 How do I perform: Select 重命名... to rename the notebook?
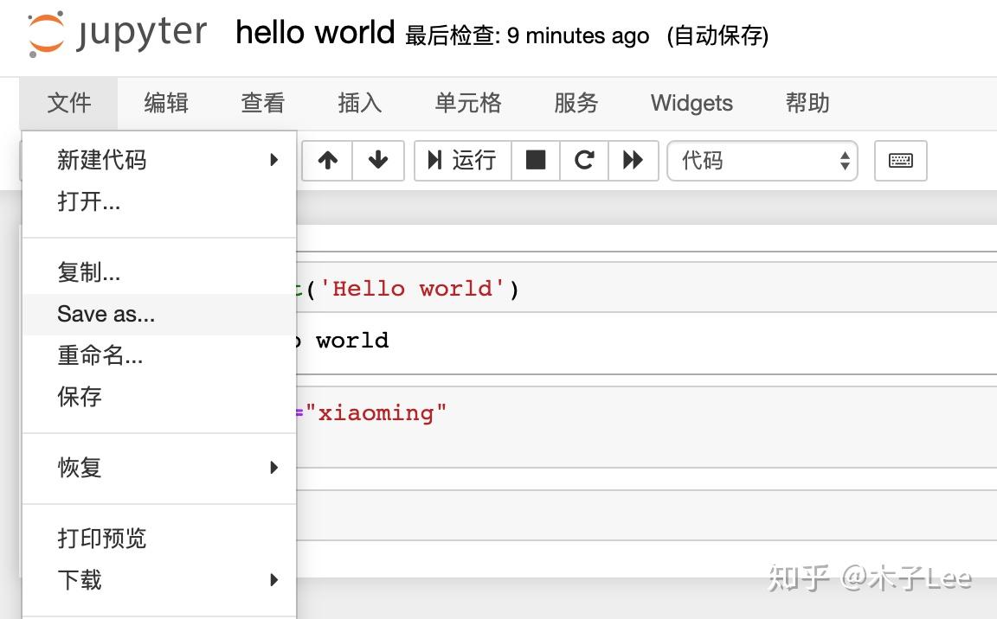[100, 355]
